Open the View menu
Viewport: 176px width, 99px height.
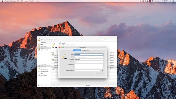(26, 1)
